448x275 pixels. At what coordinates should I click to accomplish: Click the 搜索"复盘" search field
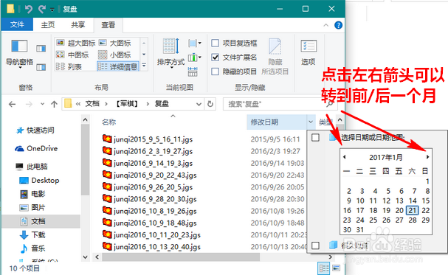pos(280,104)
